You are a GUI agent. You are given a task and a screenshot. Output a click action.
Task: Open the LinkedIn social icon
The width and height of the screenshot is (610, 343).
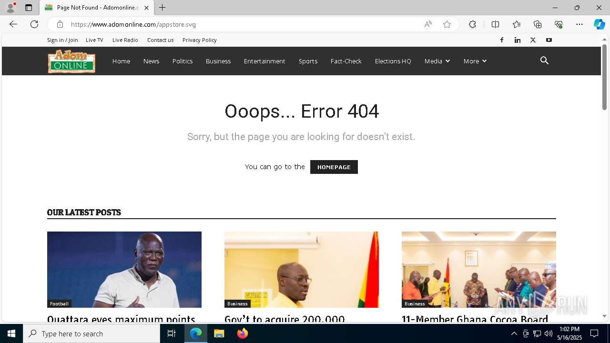click(x=518, y=40)
